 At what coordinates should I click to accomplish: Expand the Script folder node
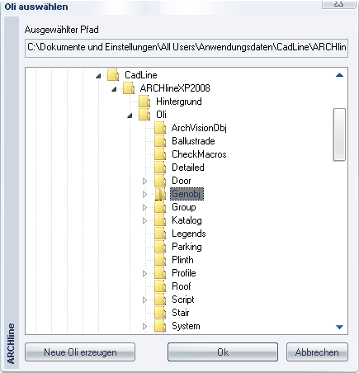point(144,300)
